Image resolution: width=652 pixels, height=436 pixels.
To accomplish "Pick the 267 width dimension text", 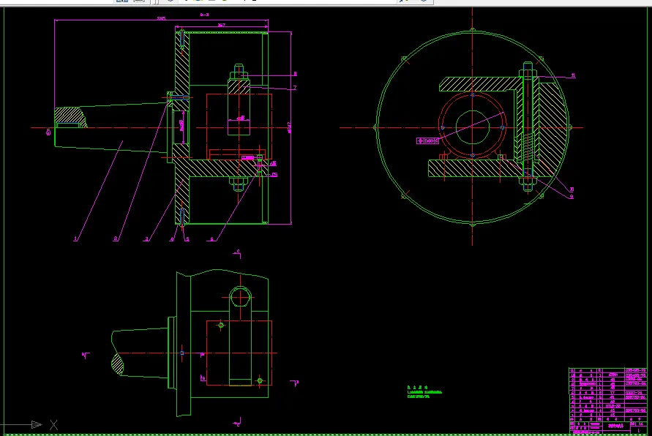I will [222, 26].
